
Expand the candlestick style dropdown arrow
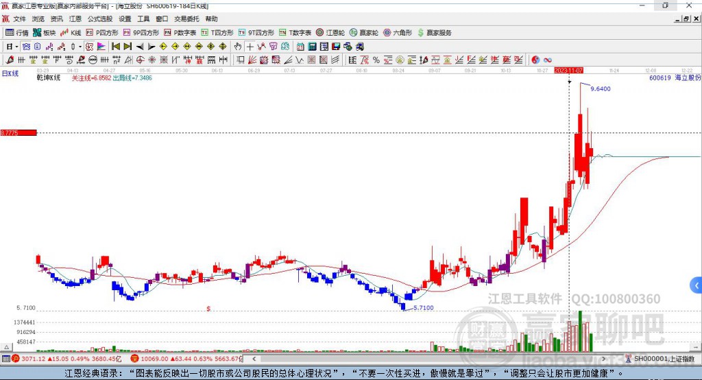click(x=80, y=47)
